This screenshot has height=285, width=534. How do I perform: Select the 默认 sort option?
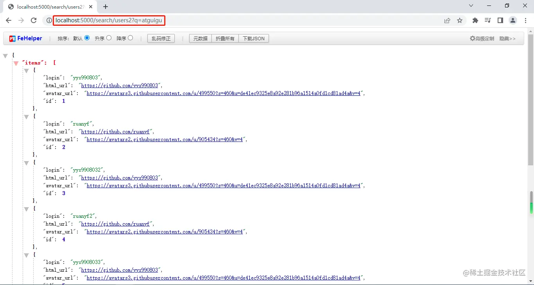click(87, 38)
